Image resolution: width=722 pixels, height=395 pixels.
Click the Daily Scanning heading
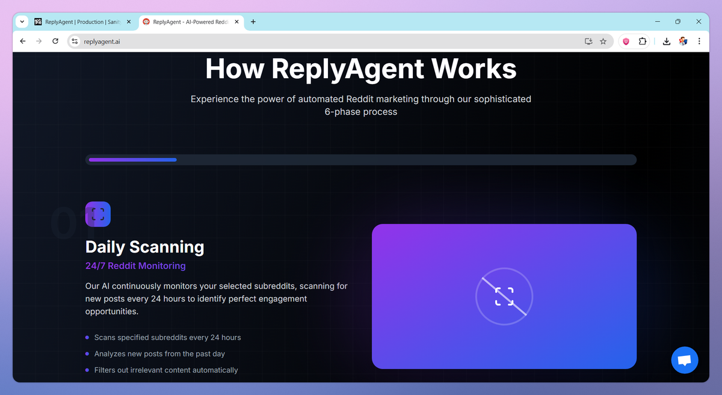pos(144,247)
